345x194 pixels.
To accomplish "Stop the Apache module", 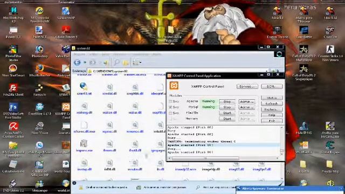I will pyautogui.click(x=227, y=102).
